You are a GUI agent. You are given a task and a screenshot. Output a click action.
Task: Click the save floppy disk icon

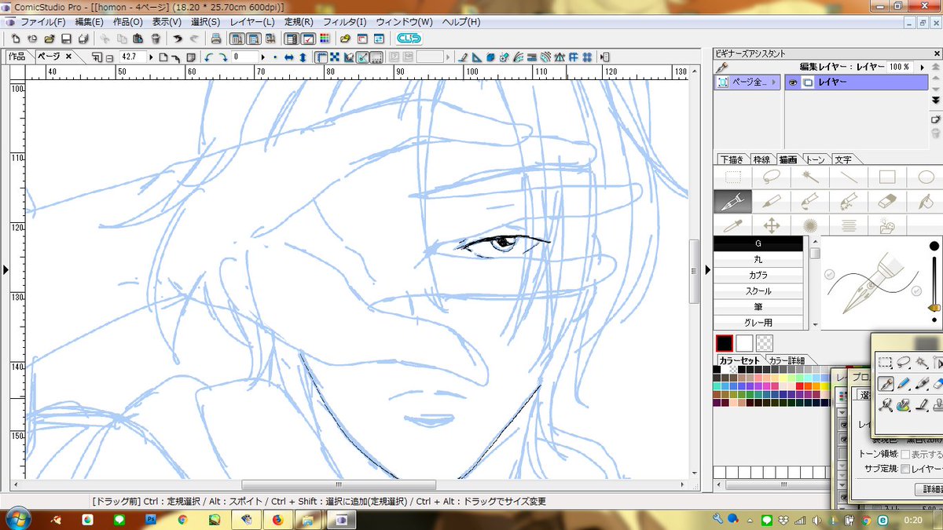click(67, 38)
